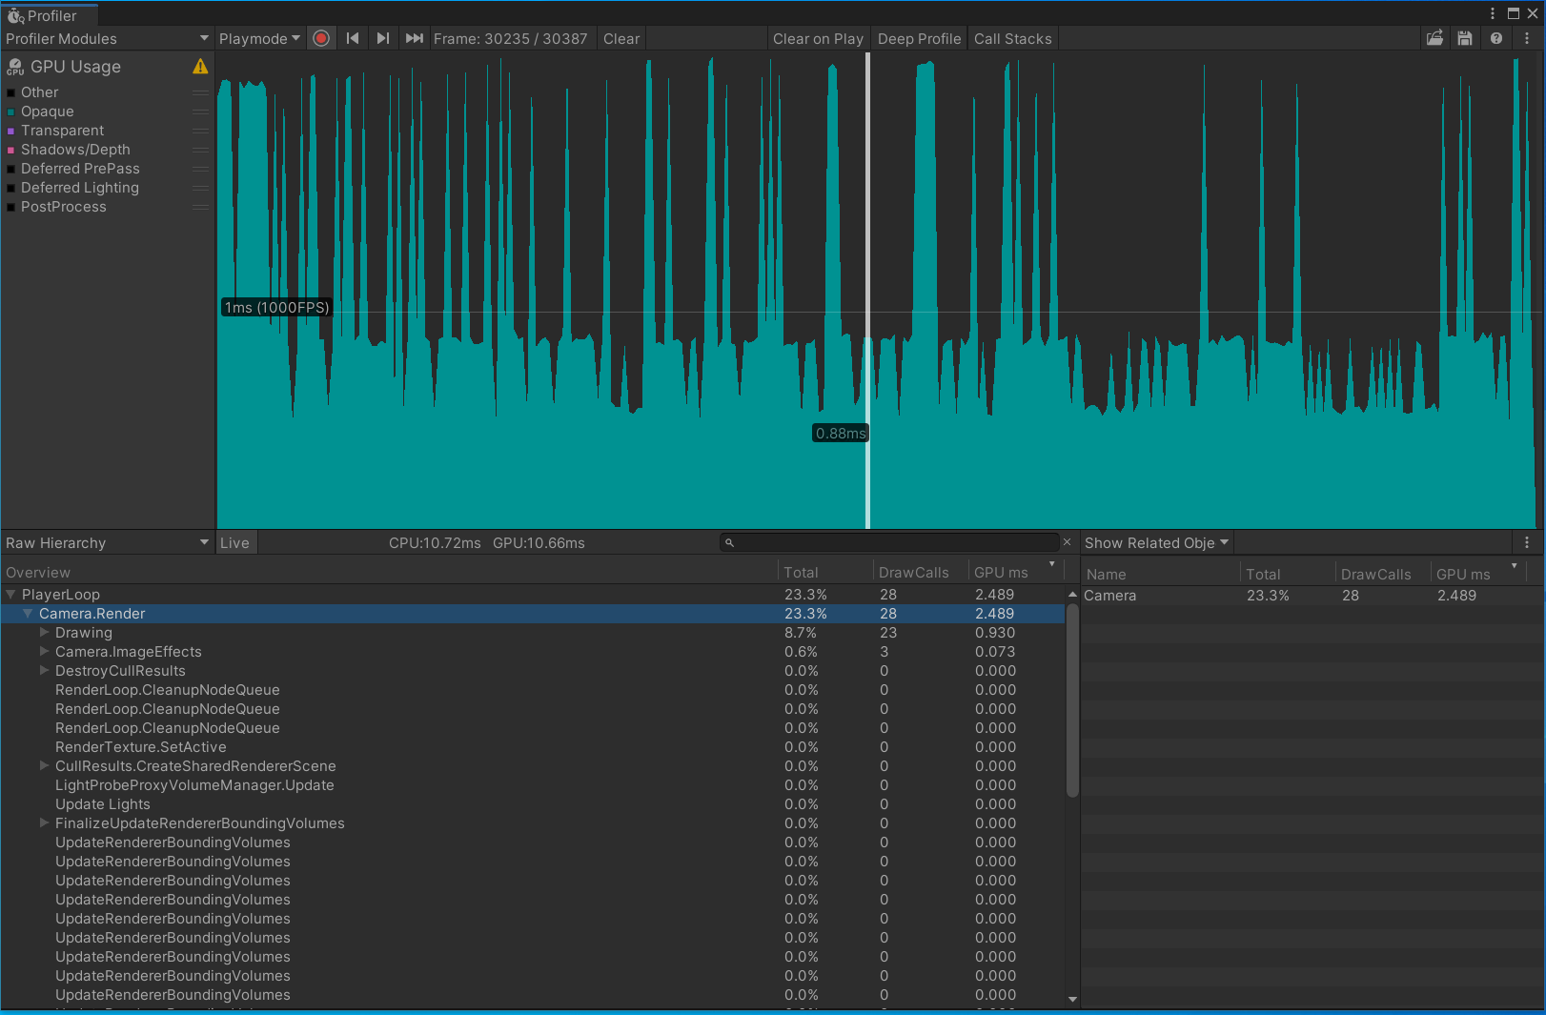The height and width of the screenshot is (1015, 1546).
Task: Open the Profiler Modules dropdown
Action: 107,39
